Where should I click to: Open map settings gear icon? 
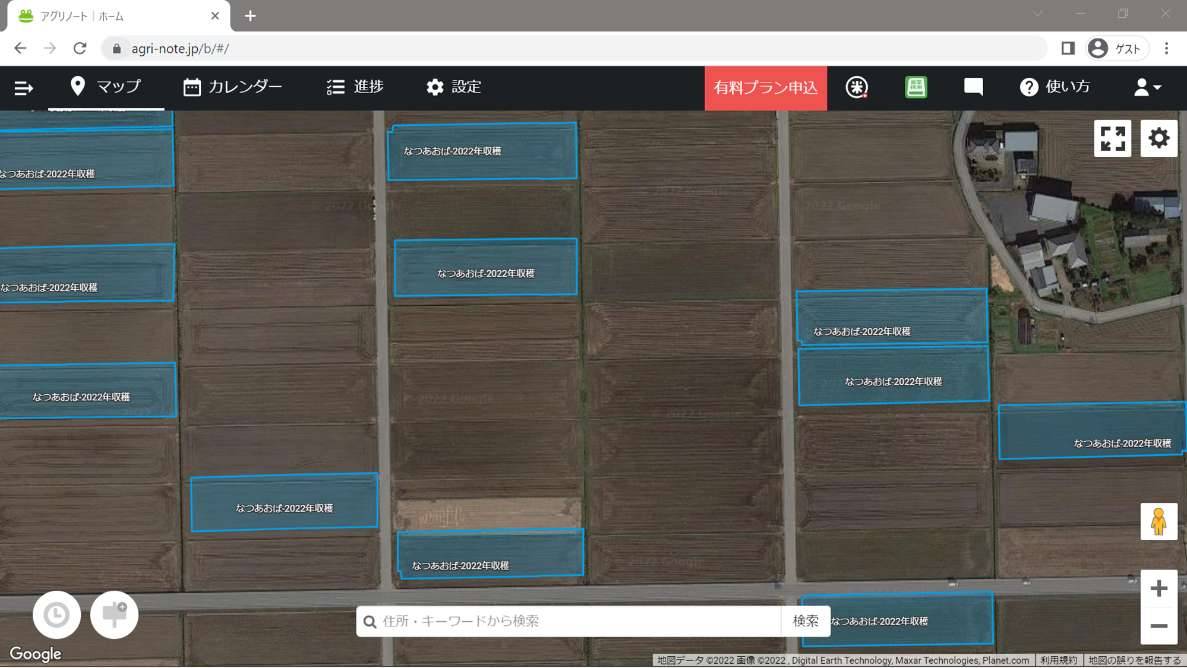coord(1158,138)
